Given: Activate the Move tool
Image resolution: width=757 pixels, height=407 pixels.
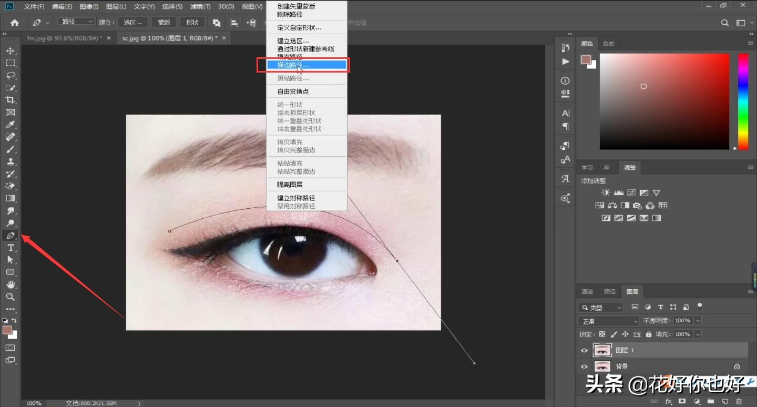Looking at the screenshot, I should [x=11, y=50].
